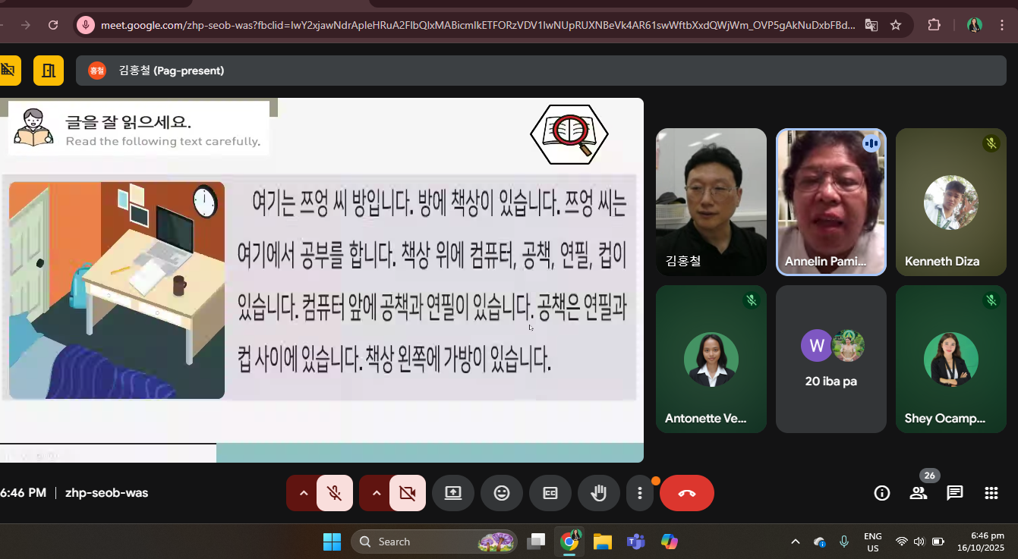The height and width of the screenshot is (559, 1018).
Task: Click the browser address bar URL
Action: 477,25
